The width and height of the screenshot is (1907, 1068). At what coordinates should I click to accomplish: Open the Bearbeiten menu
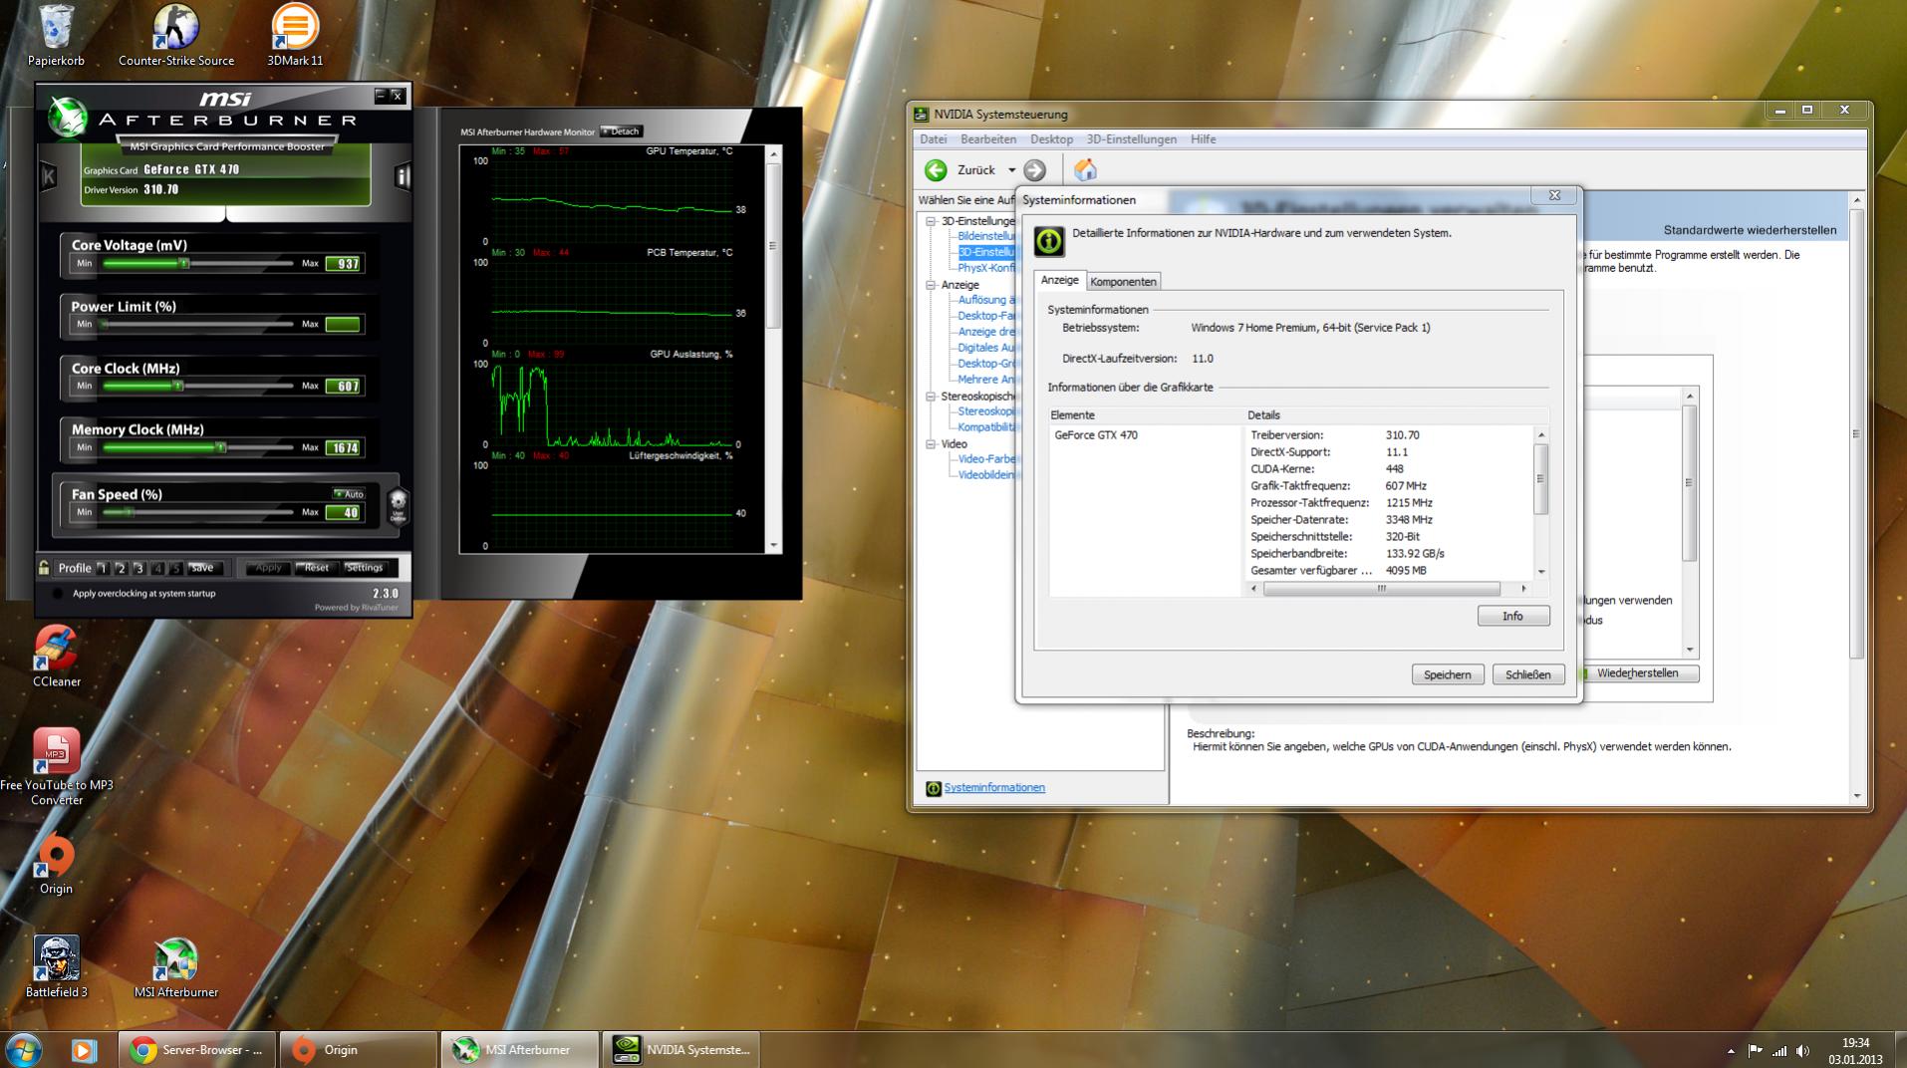[988, 139]
